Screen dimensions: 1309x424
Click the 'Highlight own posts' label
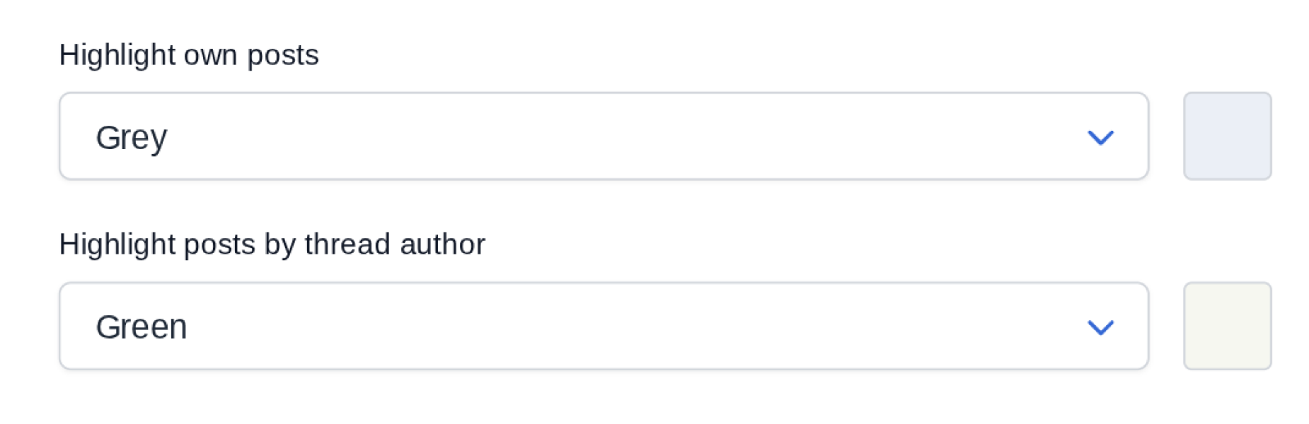click(189, 55)
